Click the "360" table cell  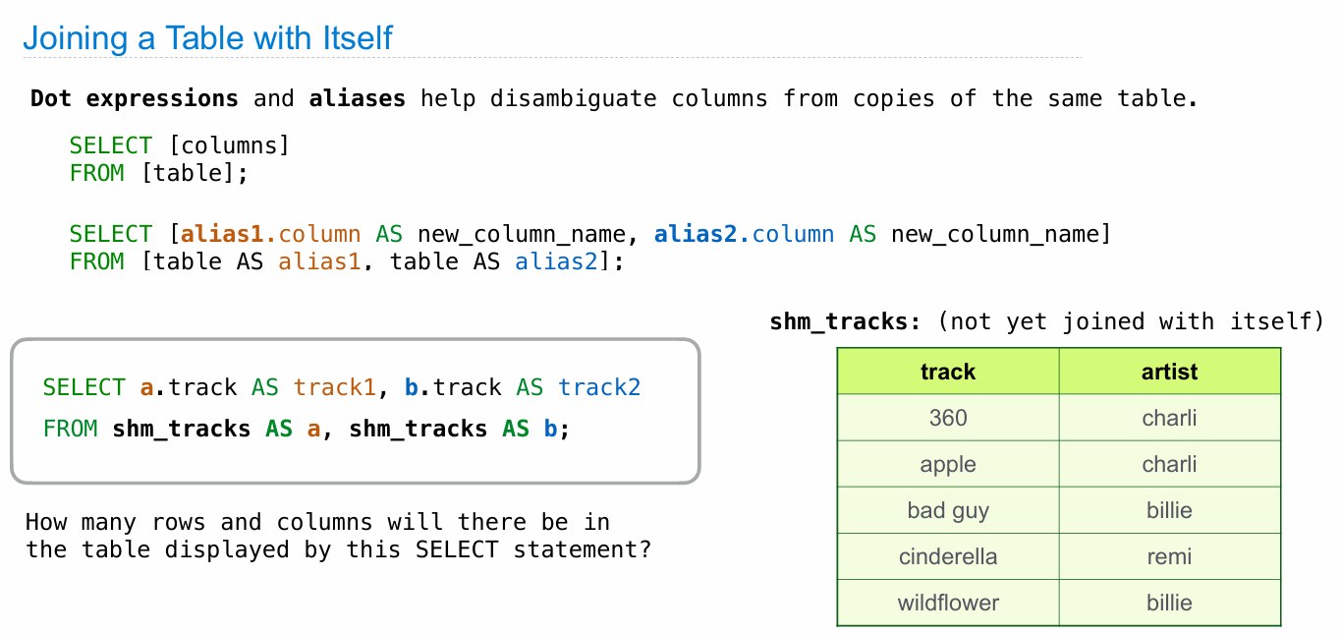(x=948, y=418)
